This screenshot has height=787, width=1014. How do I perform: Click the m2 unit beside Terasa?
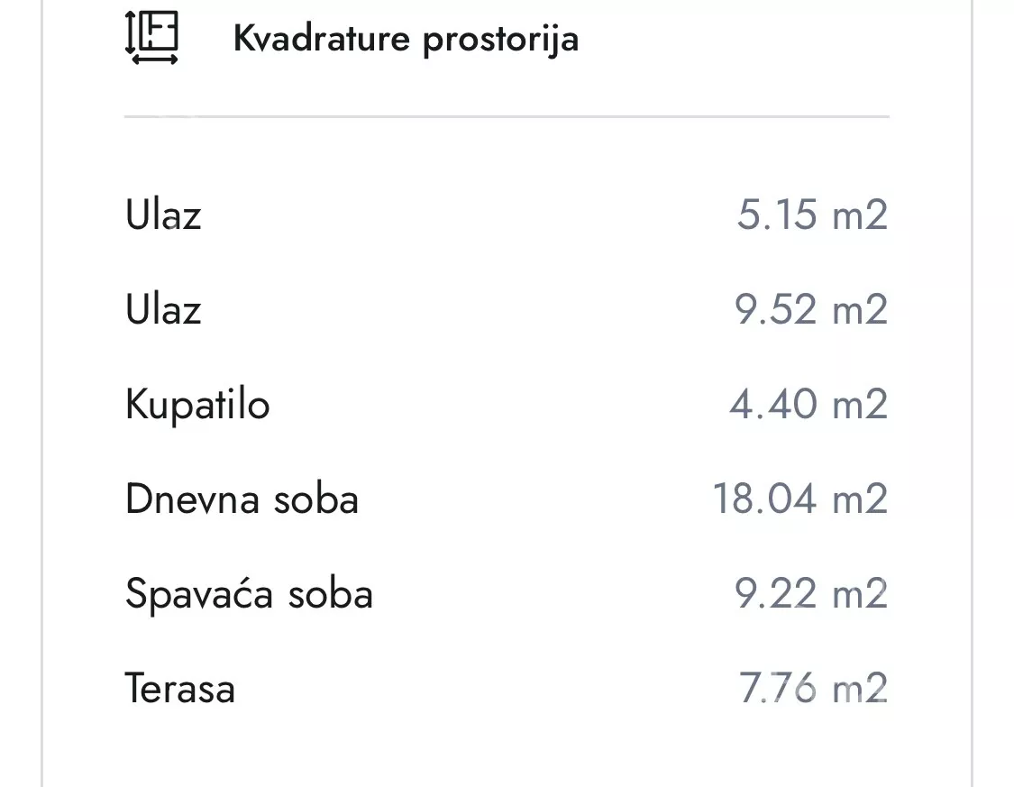click(860, 688)
